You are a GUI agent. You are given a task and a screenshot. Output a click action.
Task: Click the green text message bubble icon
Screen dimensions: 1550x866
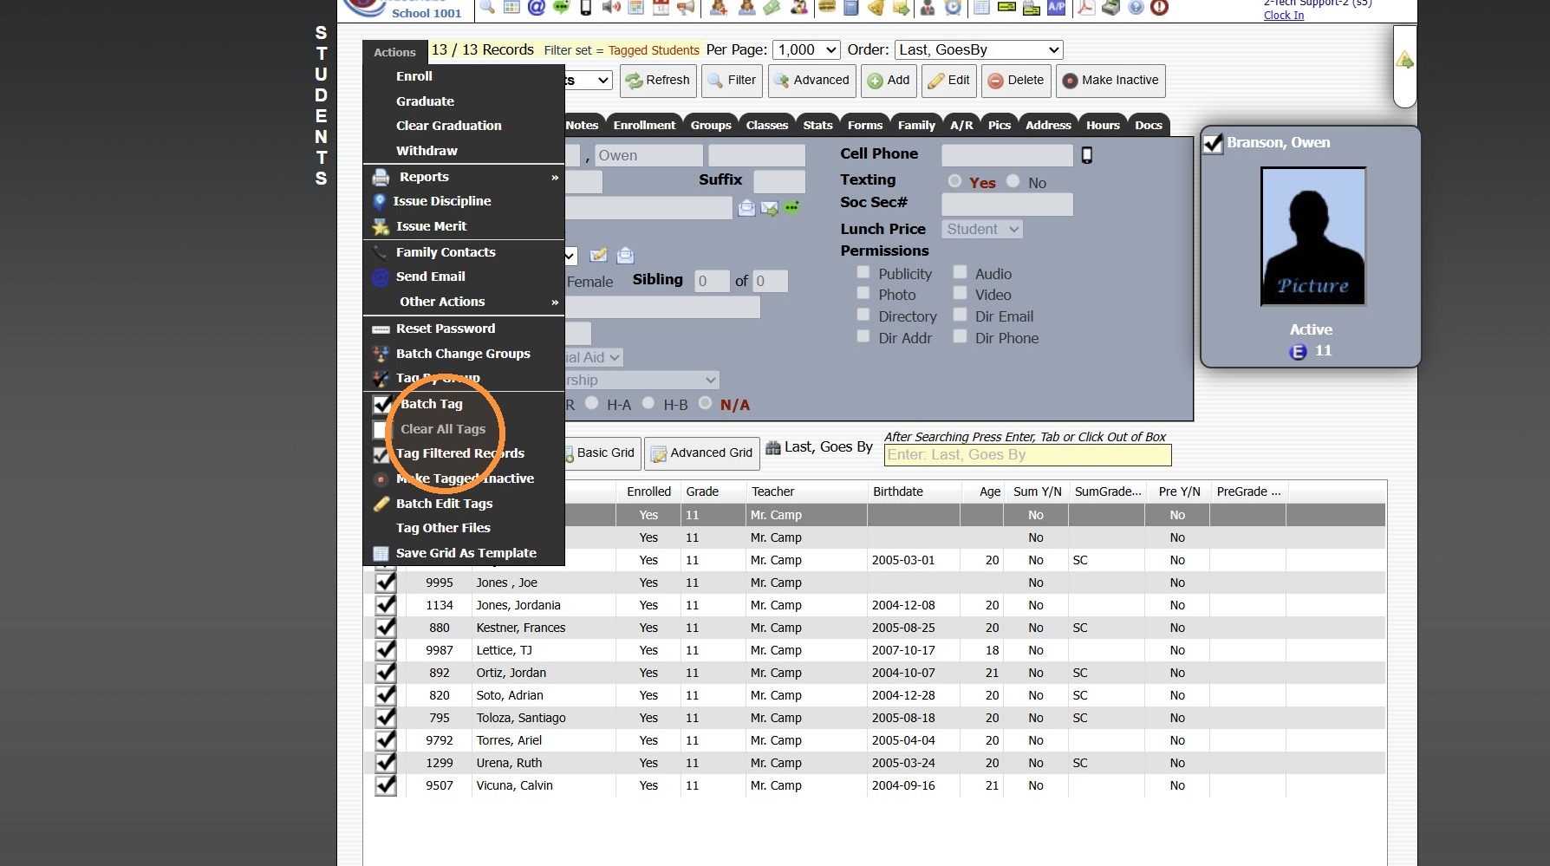791,207
